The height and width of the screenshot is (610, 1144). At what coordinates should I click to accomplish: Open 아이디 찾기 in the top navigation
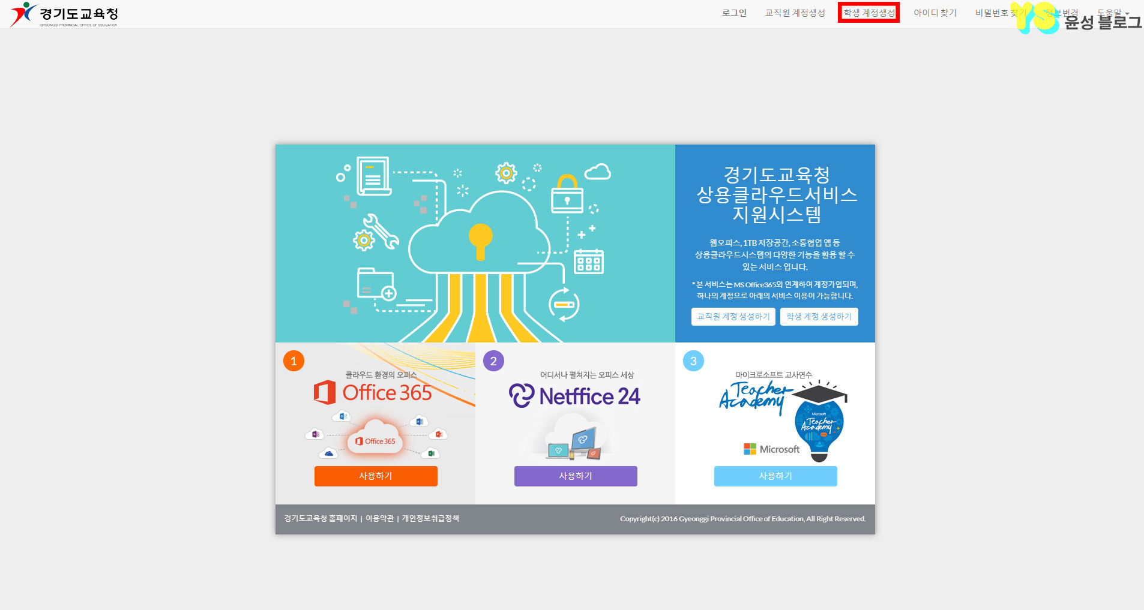tap(935, 13)
